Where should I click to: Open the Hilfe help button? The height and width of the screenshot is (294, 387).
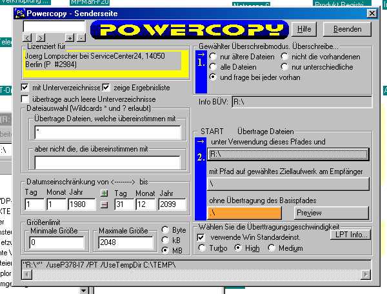point(304,29)
